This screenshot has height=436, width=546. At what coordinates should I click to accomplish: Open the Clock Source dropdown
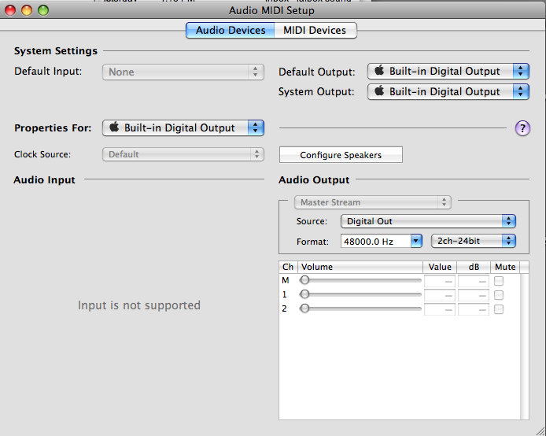(x=183, y=154)
